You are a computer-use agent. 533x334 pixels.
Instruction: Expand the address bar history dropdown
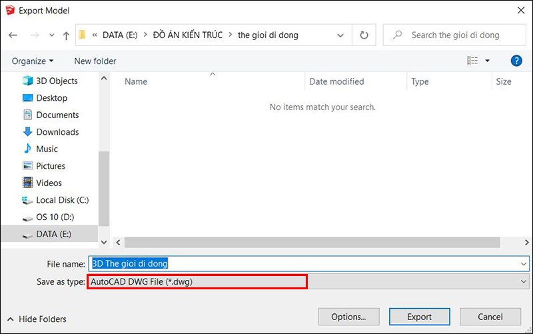pos(340,35)
